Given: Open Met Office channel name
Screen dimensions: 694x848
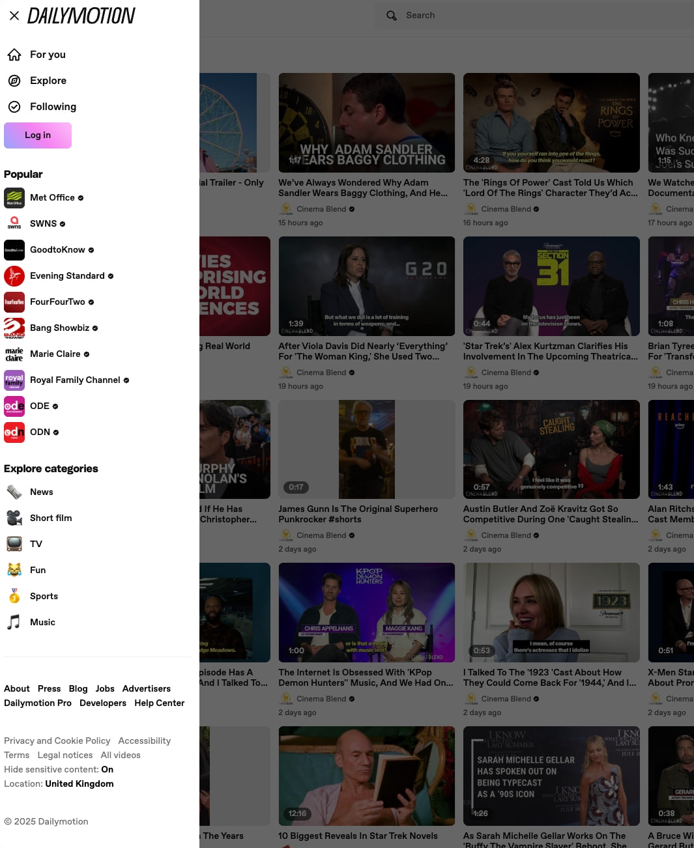Looking at the screenshot, I should pyautogui.click(x=52, y=198).
